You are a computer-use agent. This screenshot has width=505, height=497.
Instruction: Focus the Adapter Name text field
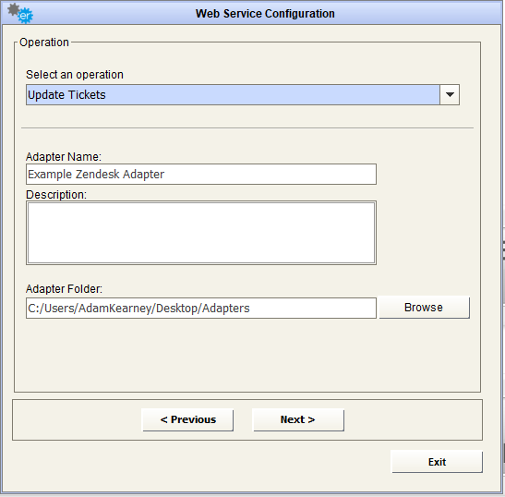[201, 174]
